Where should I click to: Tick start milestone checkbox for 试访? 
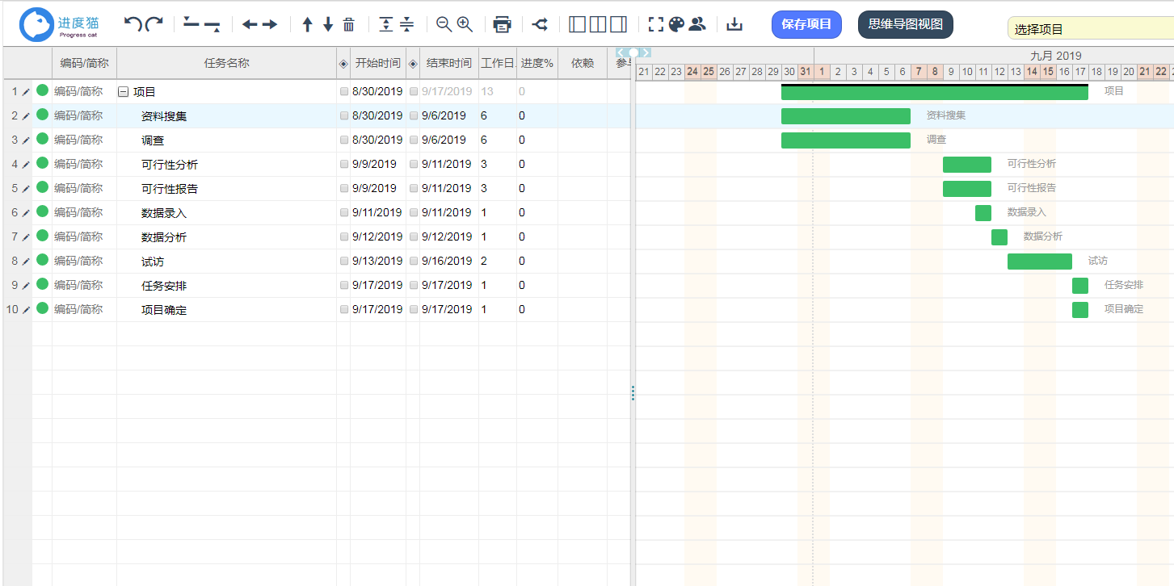tap(344, 262)
